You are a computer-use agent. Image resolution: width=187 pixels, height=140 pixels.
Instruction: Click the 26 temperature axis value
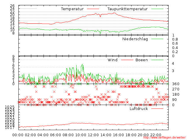tap(12, 6)
